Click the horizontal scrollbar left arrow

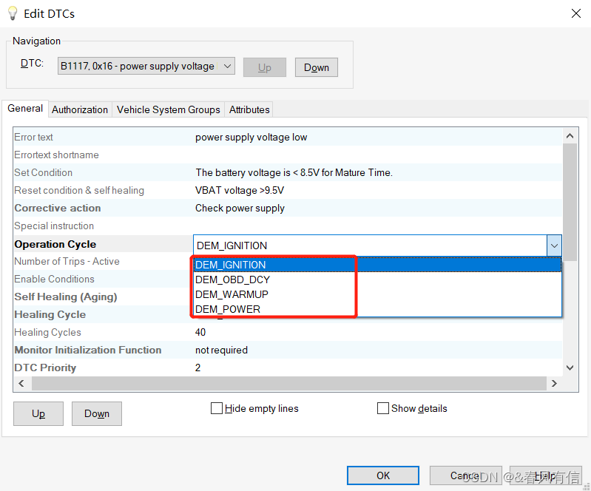pyautogui.click(x=21, y=384)
